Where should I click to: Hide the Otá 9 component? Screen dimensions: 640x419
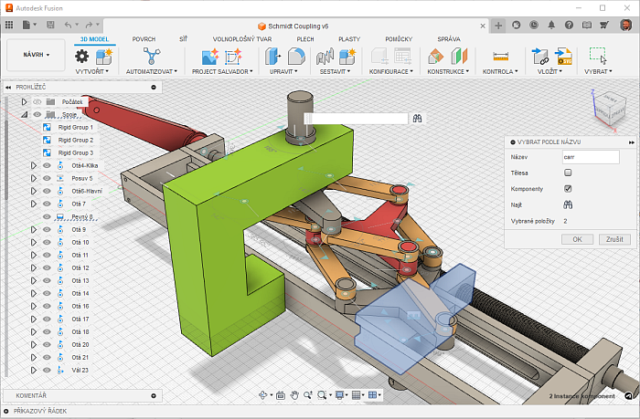pyautogui.click(x=47, y=230)
